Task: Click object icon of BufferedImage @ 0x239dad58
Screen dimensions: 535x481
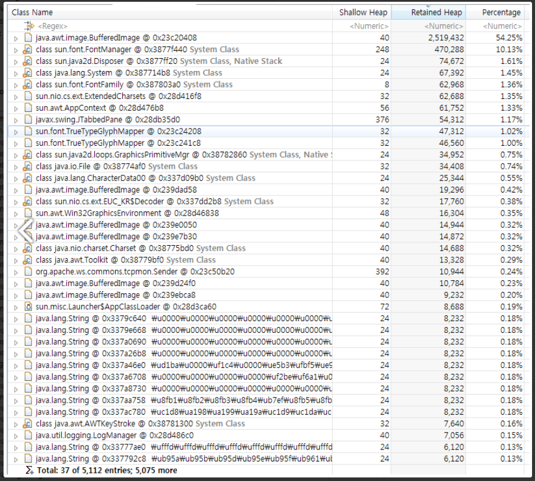Action: [x=28, y=190]
